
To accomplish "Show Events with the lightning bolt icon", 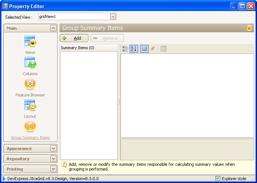I will click(x=153, y=49).
